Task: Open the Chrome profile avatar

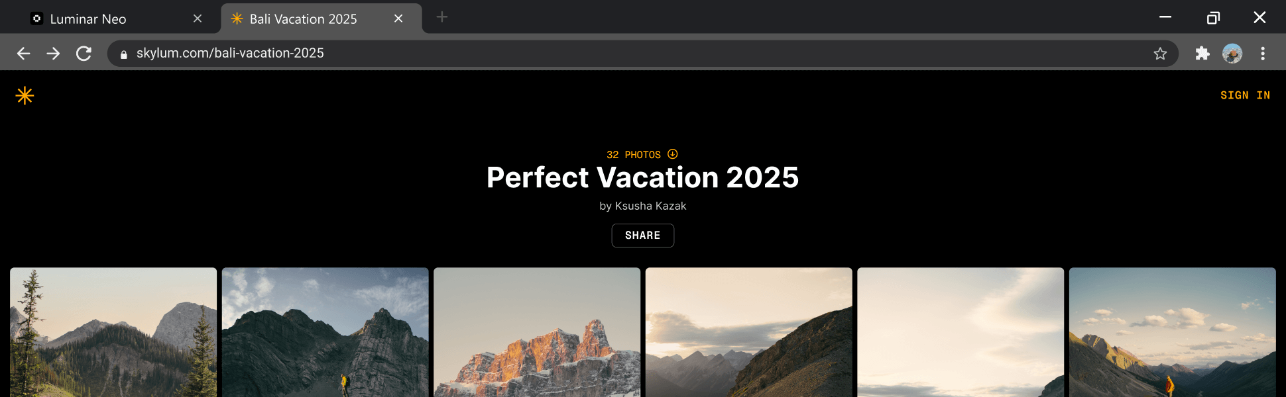Action: 1232,54
